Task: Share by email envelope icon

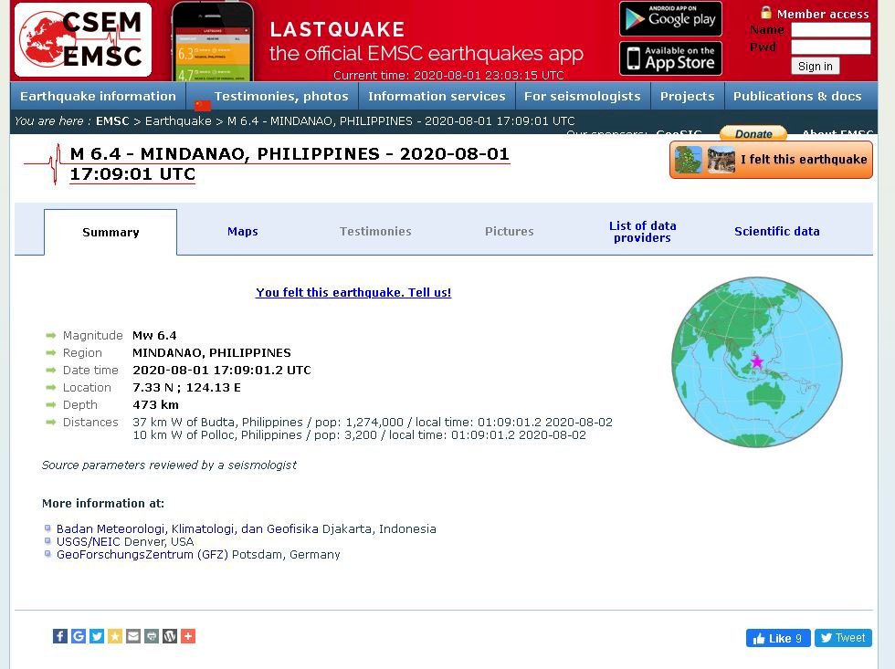Action: 133,636
